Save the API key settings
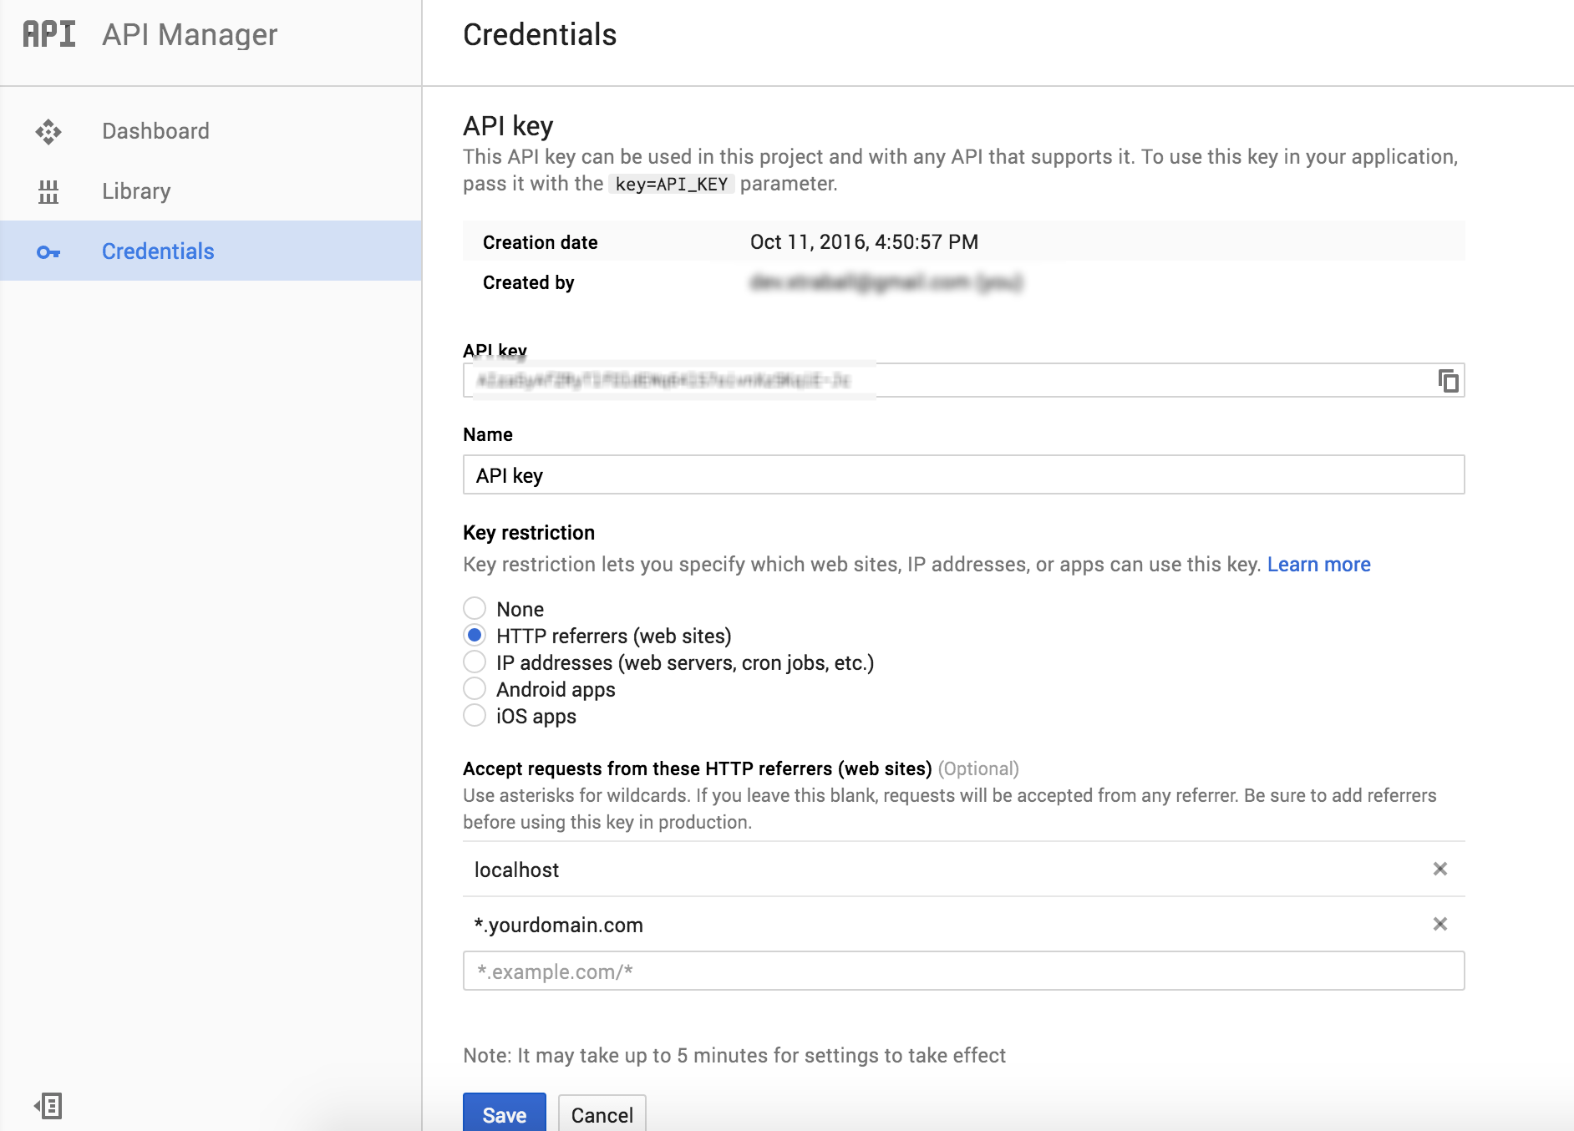The height and width of the screenshot is (1131, 1574). [504, 1114]
